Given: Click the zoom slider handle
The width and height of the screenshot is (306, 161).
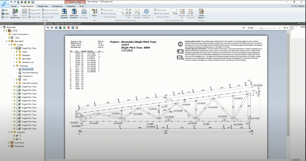Looking at the screenshot, I should tap(261, 28).
